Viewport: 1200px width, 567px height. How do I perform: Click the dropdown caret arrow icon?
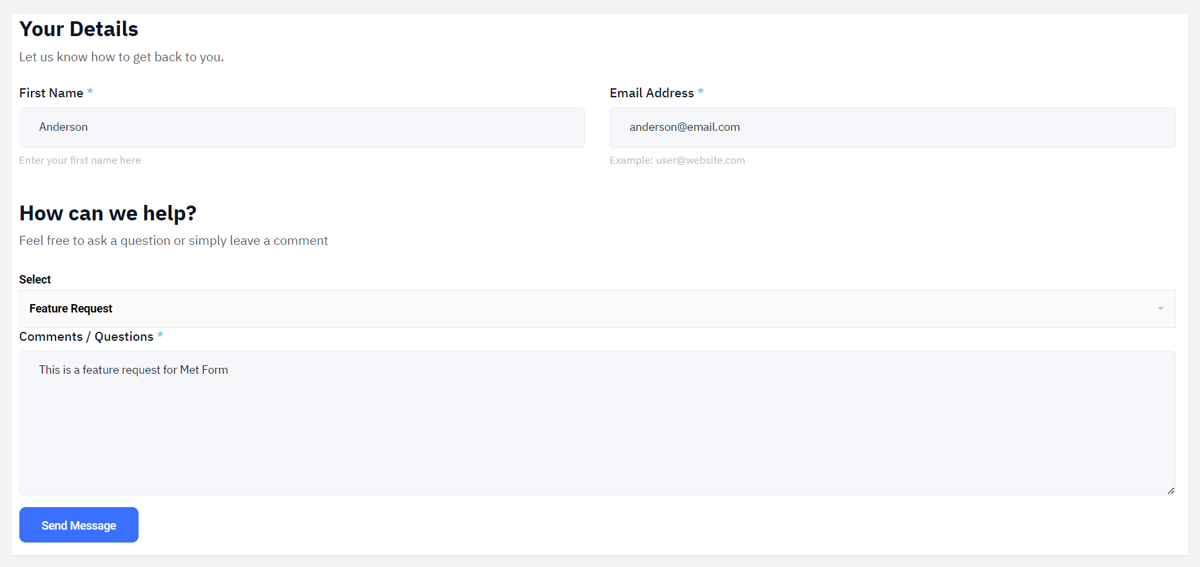tap(1160, 309)
